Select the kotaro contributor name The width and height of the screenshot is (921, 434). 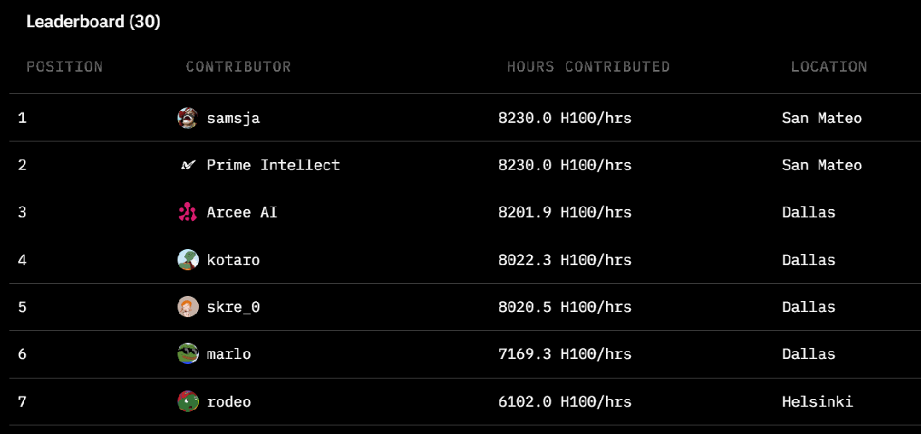click(233, 259)
